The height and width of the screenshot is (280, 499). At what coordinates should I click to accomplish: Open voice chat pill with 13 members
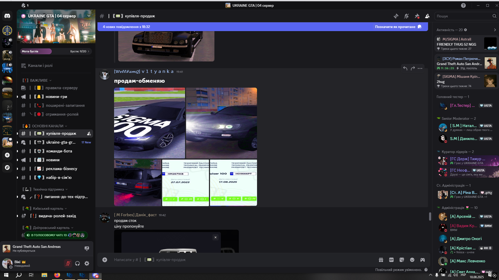coord(56,235)
